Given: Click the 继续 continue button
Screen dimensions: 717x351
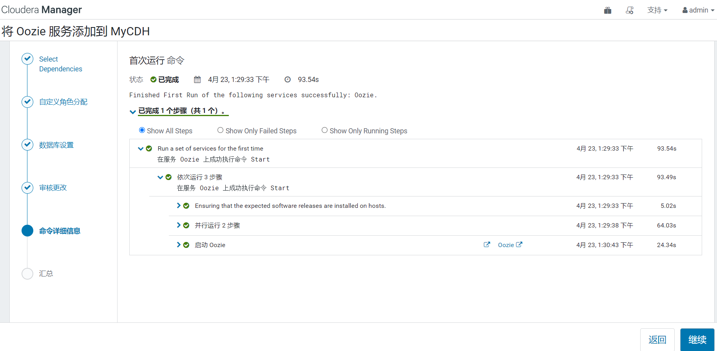Looking at the screenshot, I should (697, 340).
